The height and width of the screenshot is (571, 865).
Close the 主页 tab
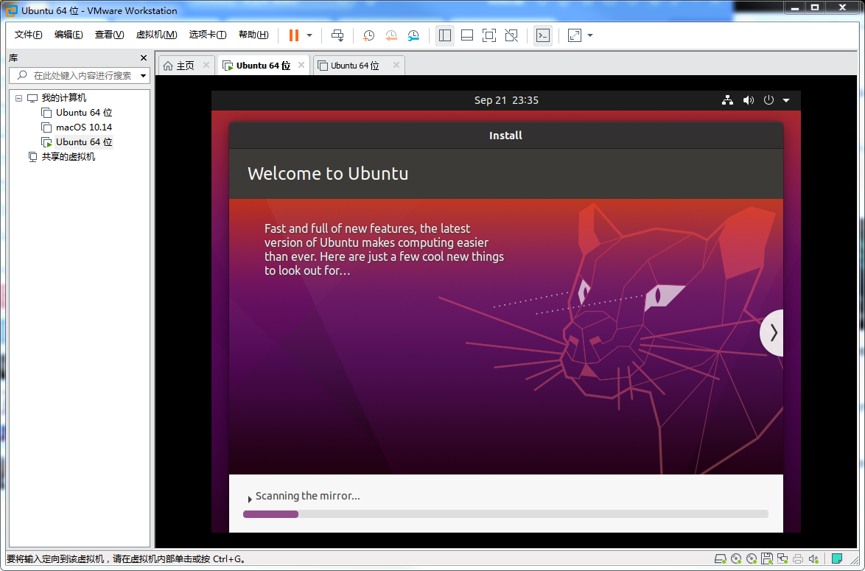pos(206,65)
